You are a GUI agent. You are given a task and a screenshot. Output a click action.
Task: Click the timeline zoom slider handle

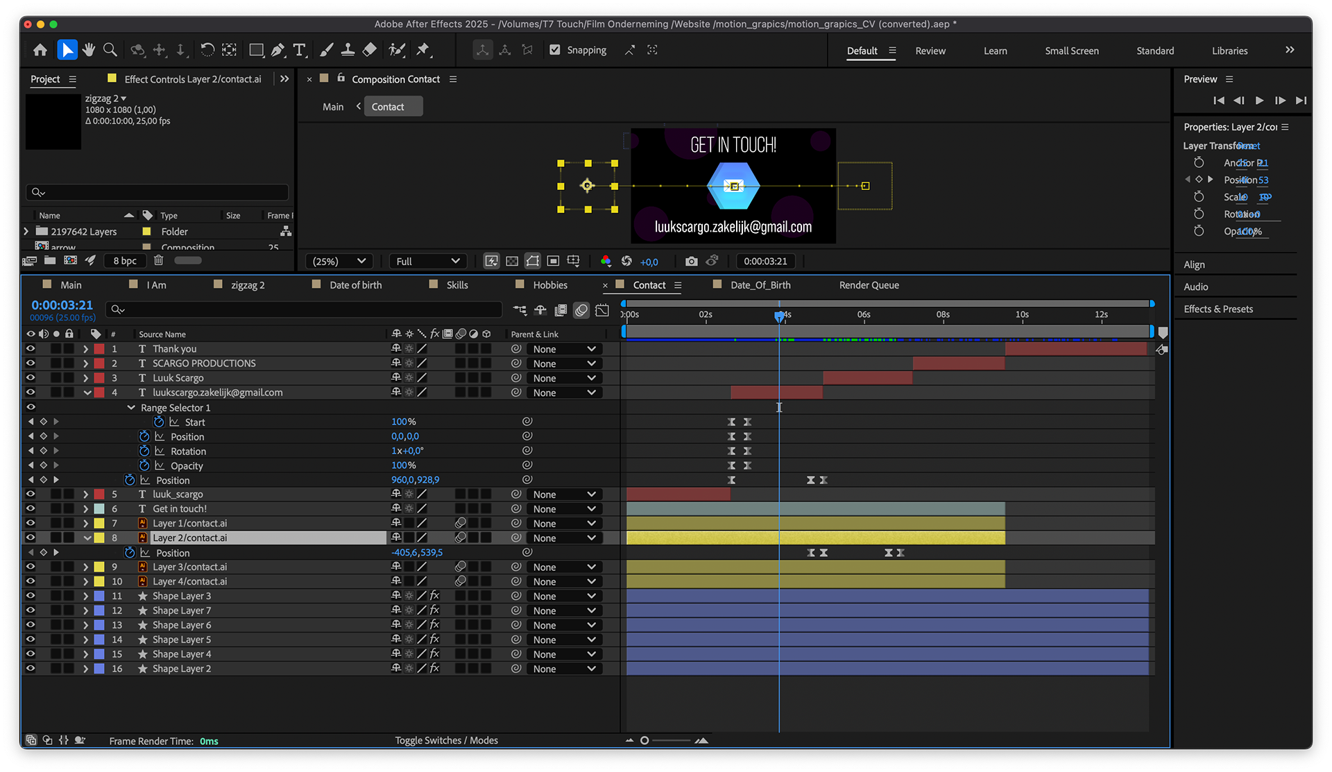tap(644, 741)
